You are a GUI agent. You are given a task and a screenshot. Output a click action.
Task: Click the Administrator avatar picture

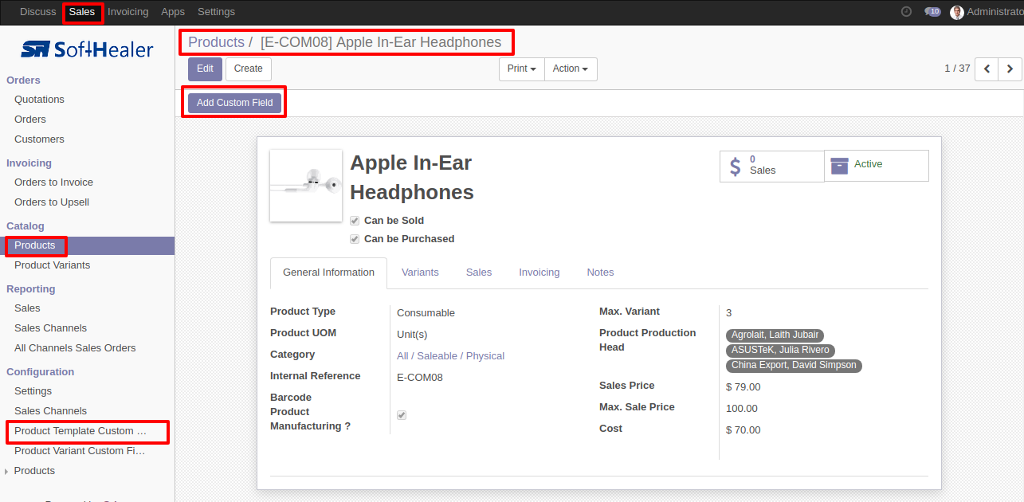coord(957,12)
